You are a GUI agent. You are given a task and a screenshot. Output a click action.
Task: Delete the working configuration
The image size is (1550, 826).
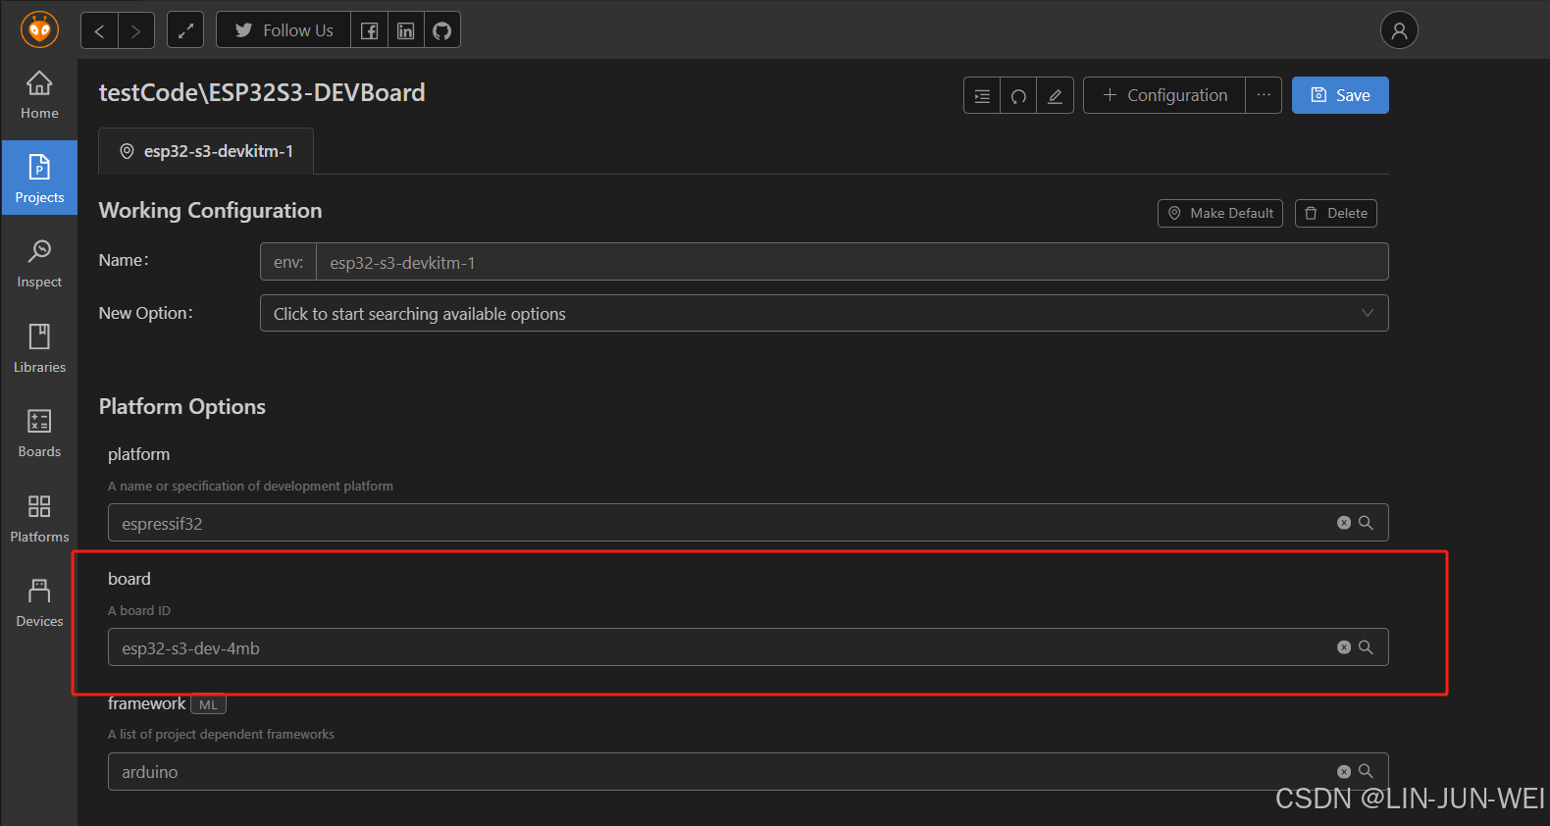click(1336, 213)
